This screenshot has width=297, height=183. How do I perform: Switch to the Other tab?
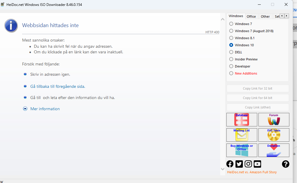pos(265,17)
